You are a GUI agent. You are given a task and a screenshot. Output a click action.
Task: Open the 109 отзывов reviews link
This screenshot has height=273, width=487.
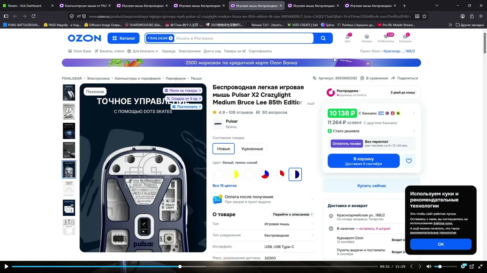point(241,112)
